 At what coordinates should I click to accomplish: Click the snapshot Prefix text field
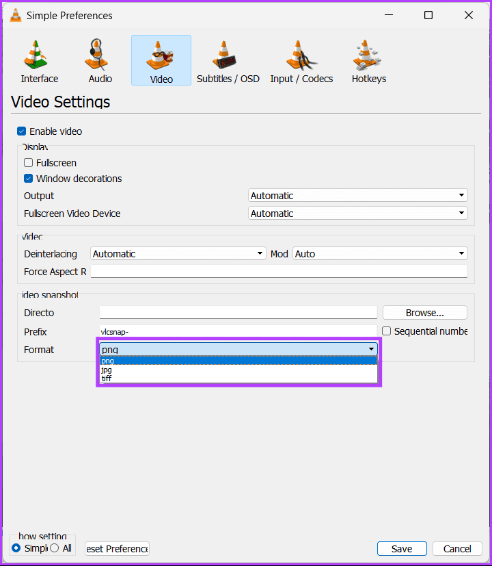point(238,331)
